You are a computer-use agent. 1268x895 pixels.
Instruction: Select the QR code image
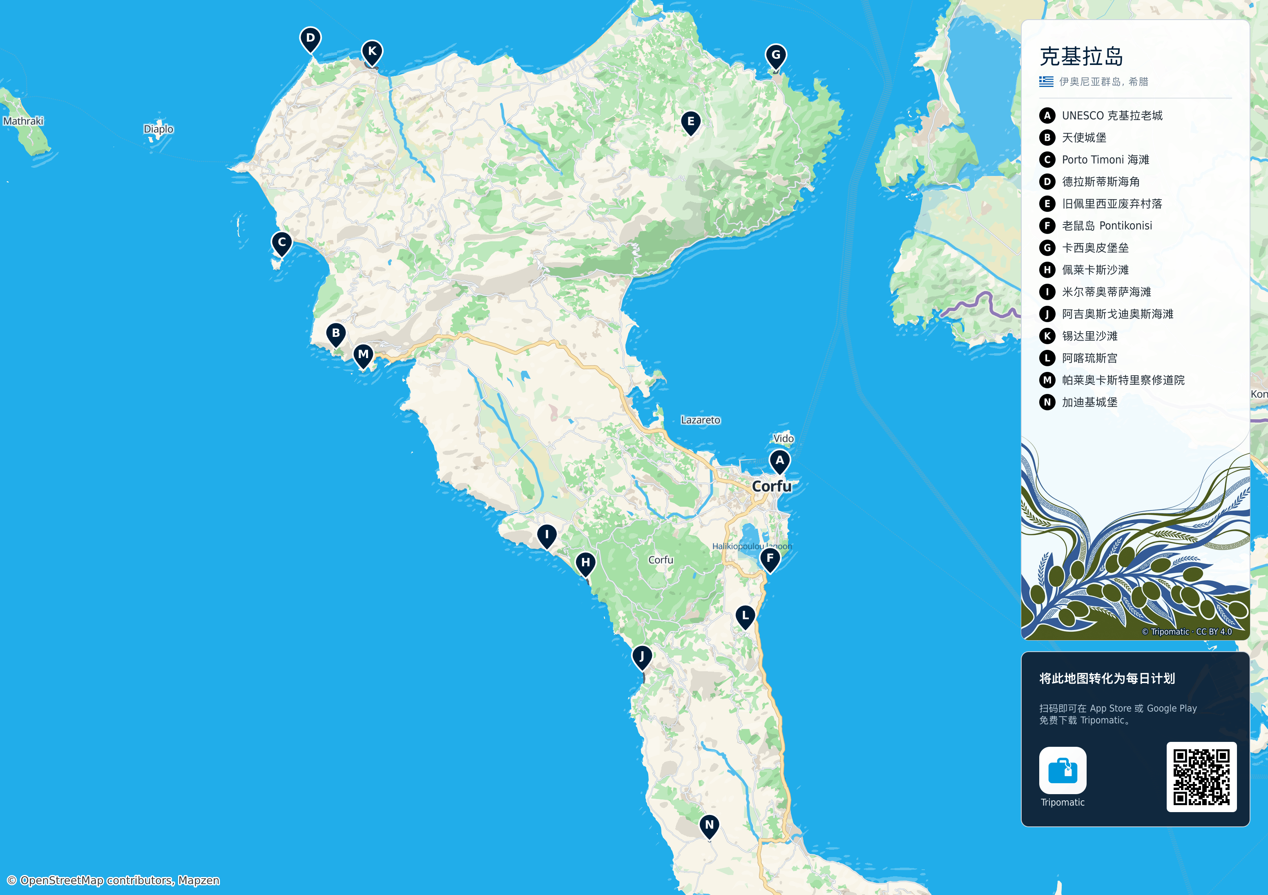coord(1201,777)
